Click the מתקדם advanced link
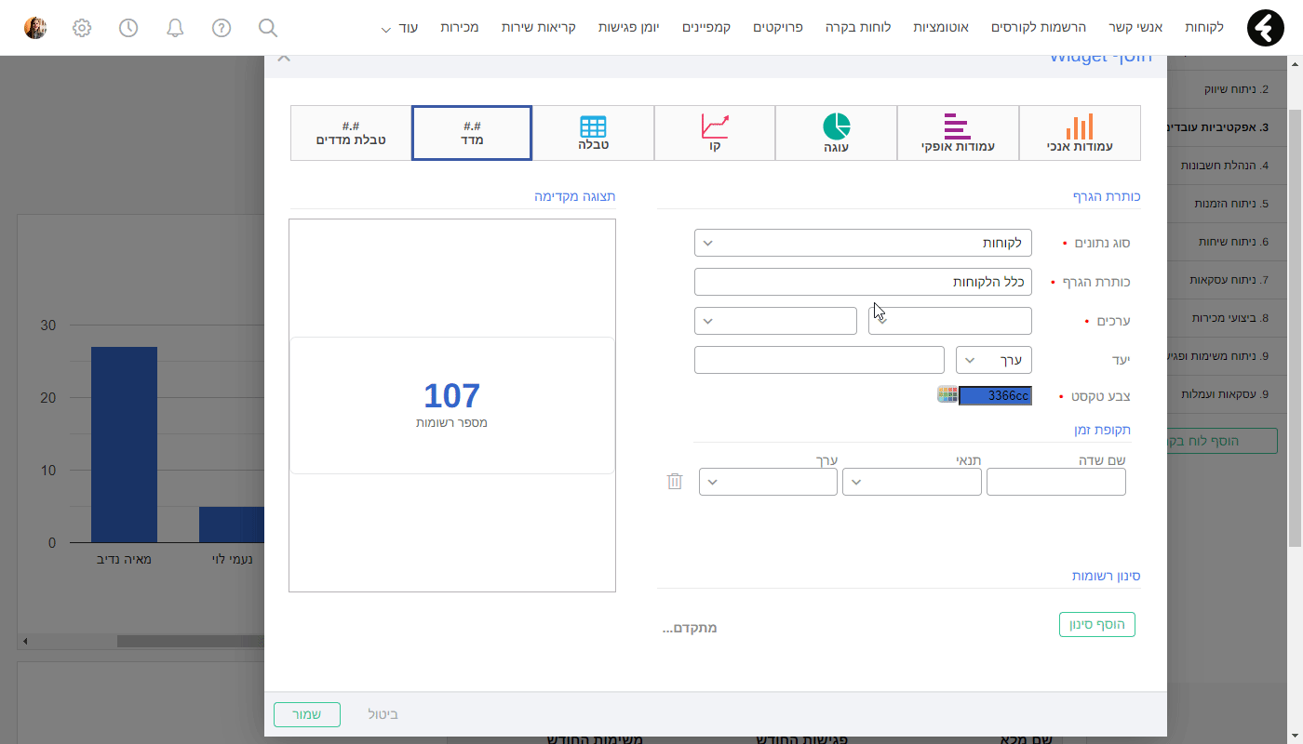 (690, 628)
